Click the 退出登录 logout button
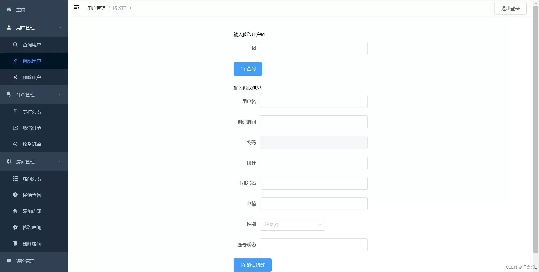 [510, 8]
